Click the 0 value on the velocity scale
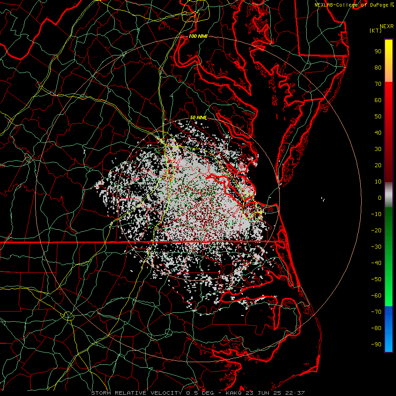 point(380,198)
